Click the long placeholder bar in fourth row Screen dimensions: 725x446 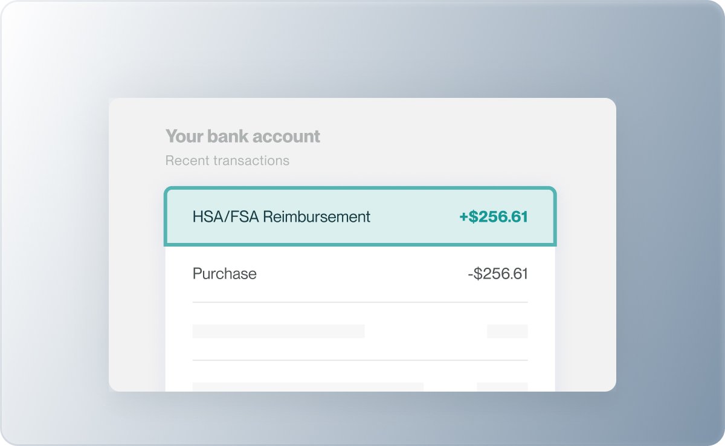pyautogui.click(x=308, y=386)
